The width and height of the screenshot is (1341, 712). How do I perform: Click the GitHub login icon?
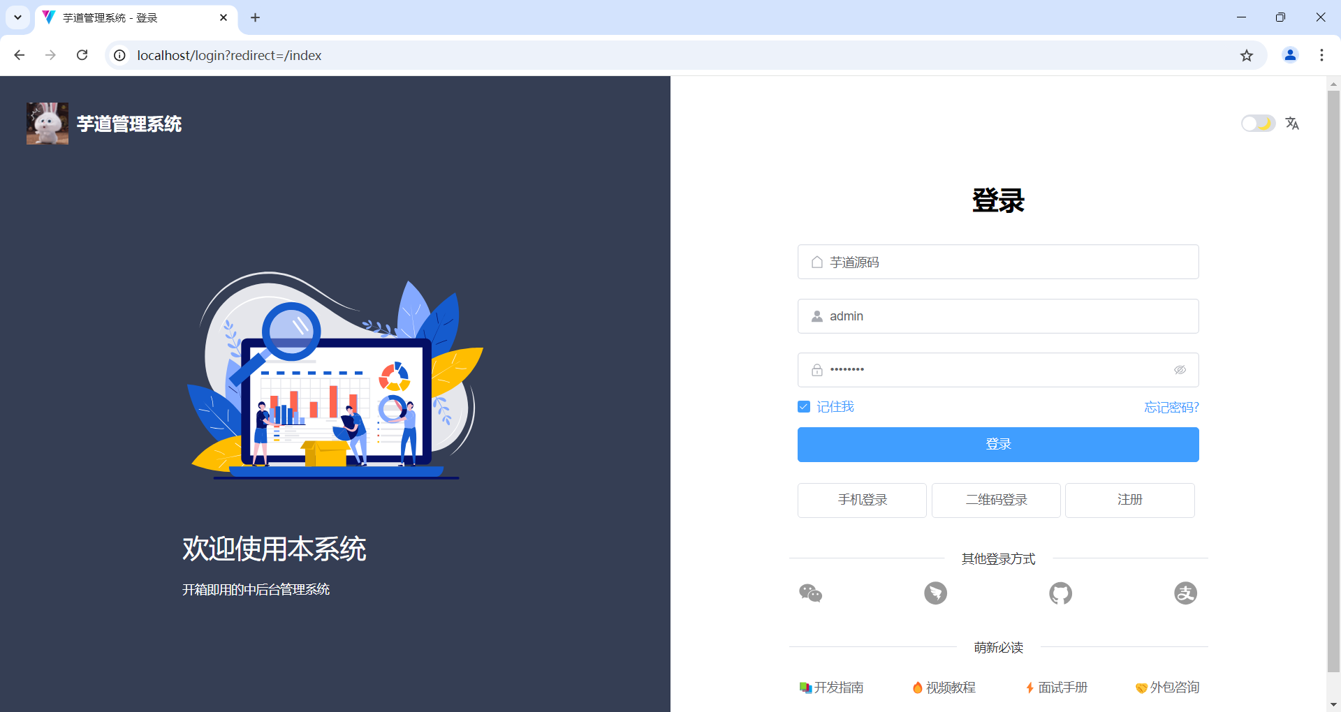[x=1060, y=593]
